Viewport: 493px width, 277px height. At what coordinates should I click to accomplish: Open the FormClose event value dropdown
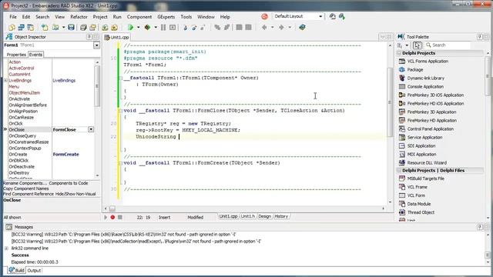point(91,129)
